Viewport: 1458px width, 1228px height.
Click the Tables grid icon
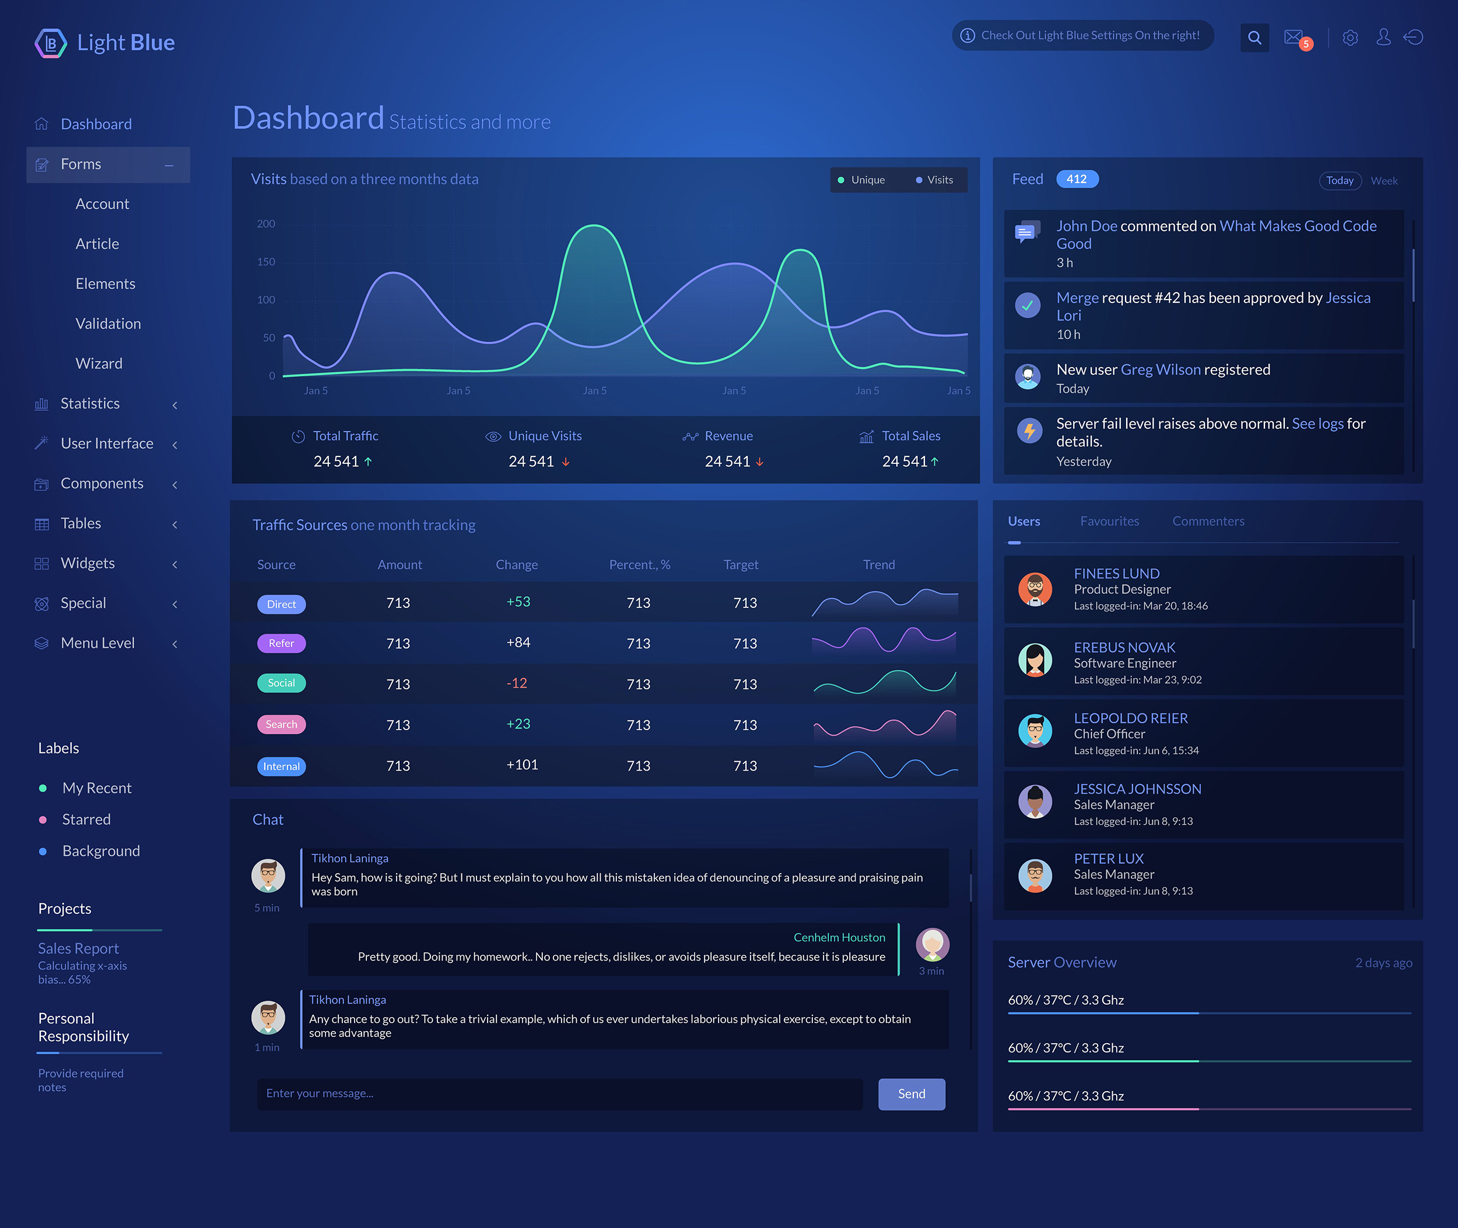tap(42, 524)
